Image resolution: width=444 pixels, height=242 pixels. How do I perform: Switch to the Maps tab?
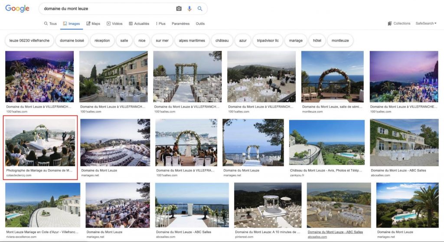tap(93, 24)
